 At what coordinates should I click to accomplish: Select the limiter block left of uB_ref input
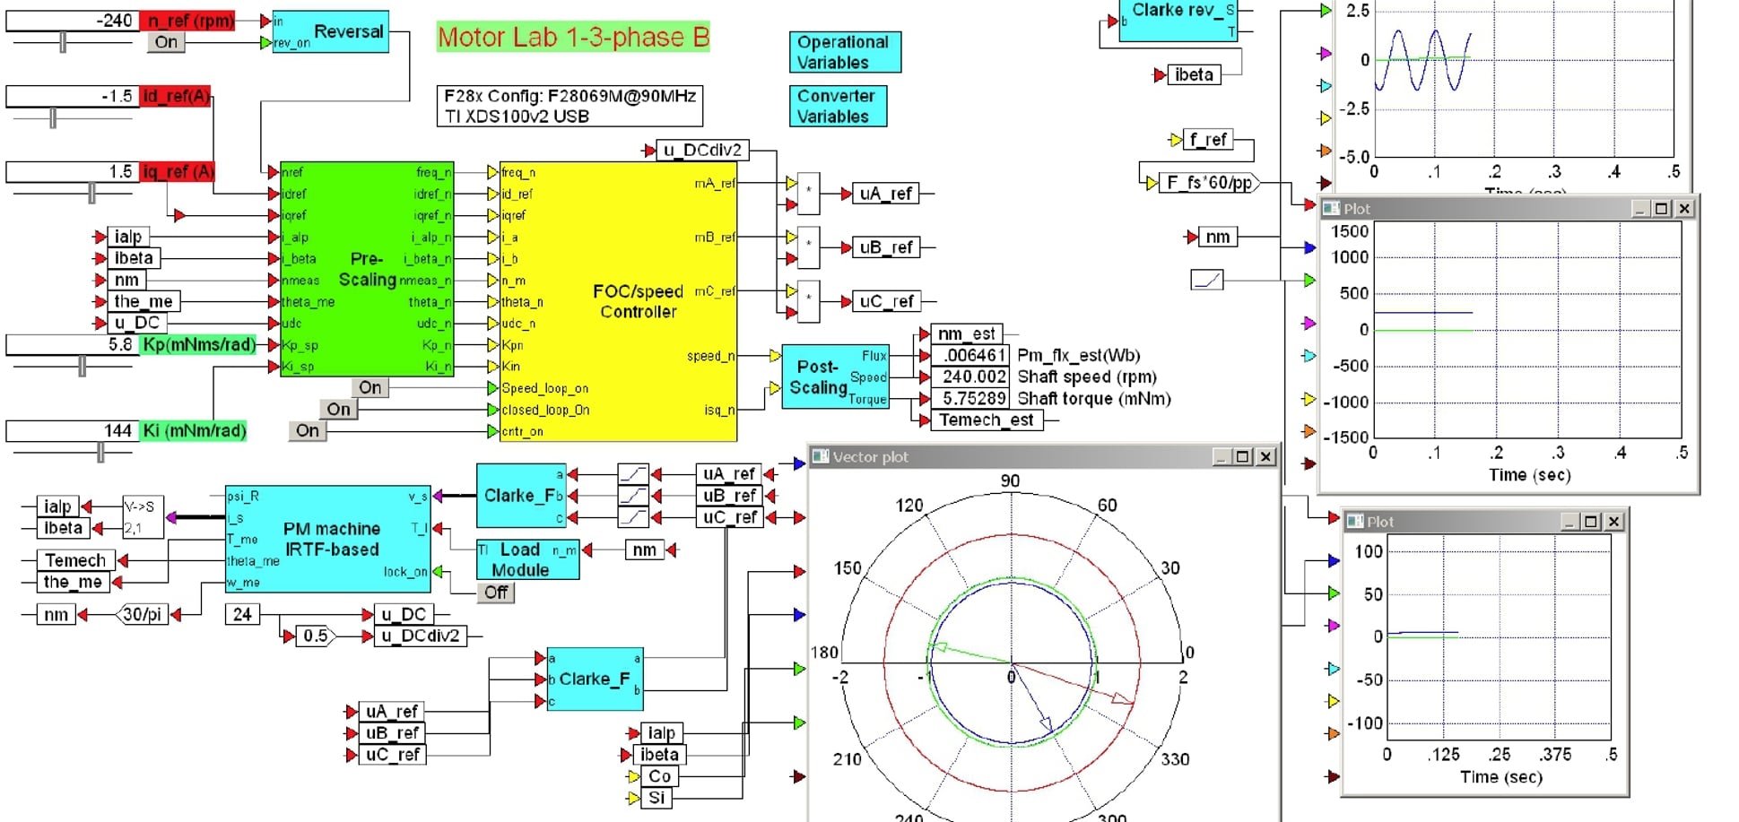click(x=633, y=495)
